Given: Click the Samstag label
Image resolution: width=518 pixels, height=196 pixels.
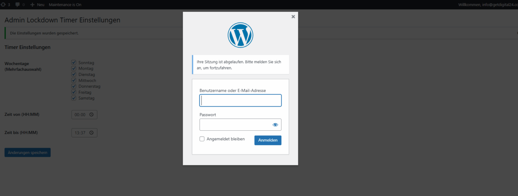Looking at the screenshot, I should pyautogui.click(x=86, y=98).
